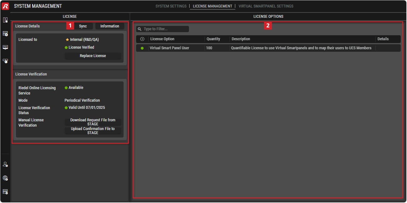Click the Available service status
Screen dimensions: 407x203
click(76, 88)
